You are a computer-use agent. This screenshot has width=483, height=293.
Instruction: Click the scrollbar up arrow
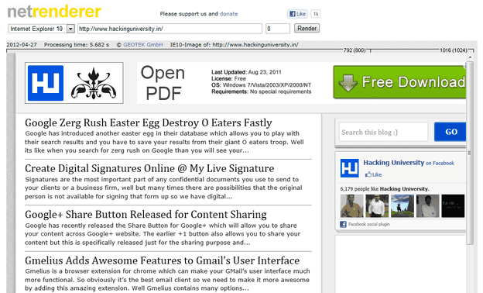coord(470,57)
